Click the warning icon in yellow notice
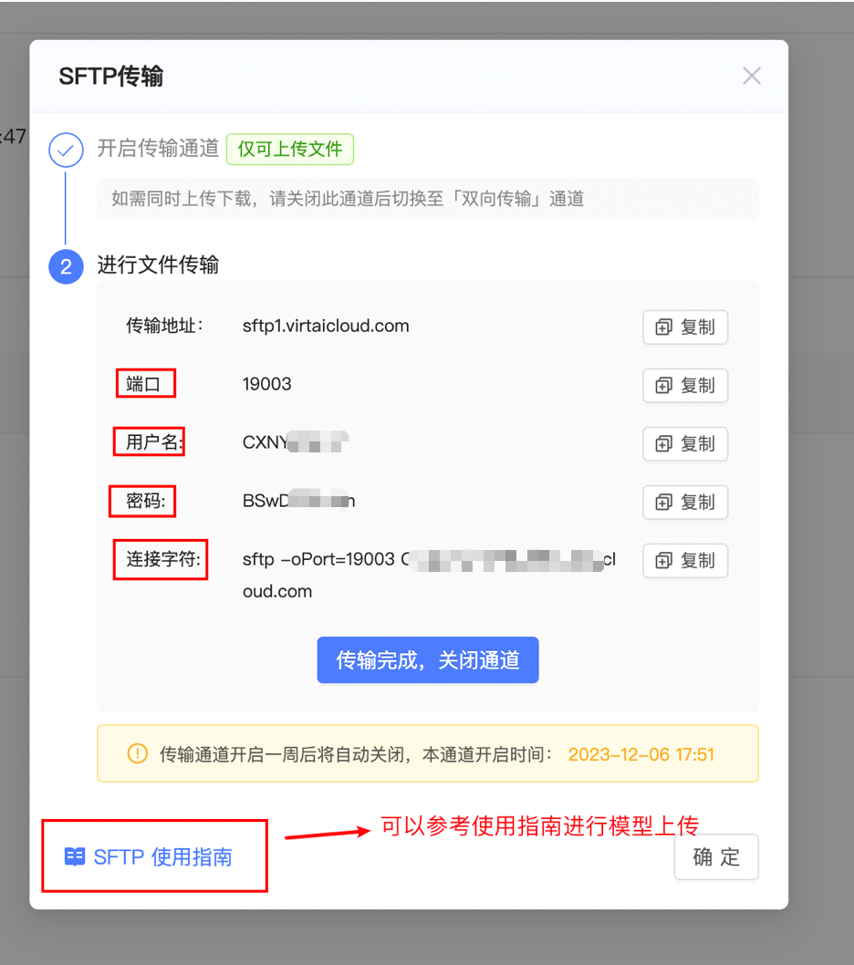Image resolution: width=854 pixels, height=965 pixels. pyautogui.click(x=137, y=753)
